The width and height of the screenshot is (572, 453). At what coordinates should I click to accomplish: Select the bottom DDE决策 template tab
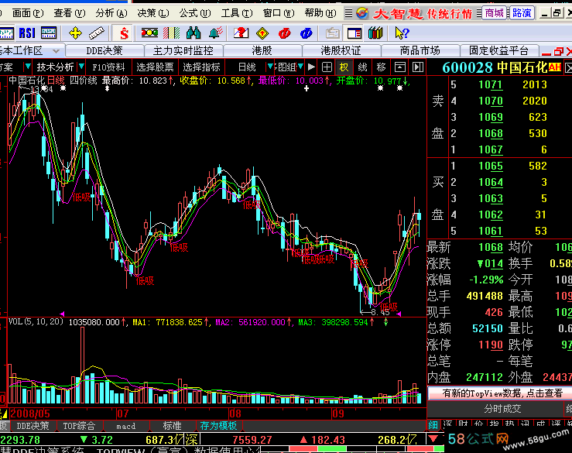[33, 426]
